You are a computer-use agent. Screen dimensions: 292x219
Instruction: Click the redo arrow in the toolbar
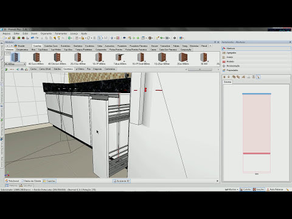[37, 38]
